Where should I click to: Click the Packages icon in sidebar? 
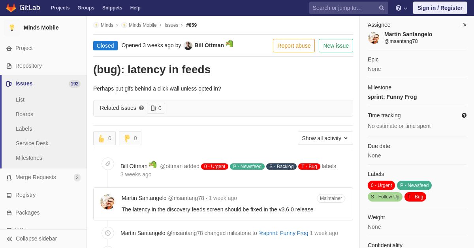pyautogui.click(x=9, y=213)
